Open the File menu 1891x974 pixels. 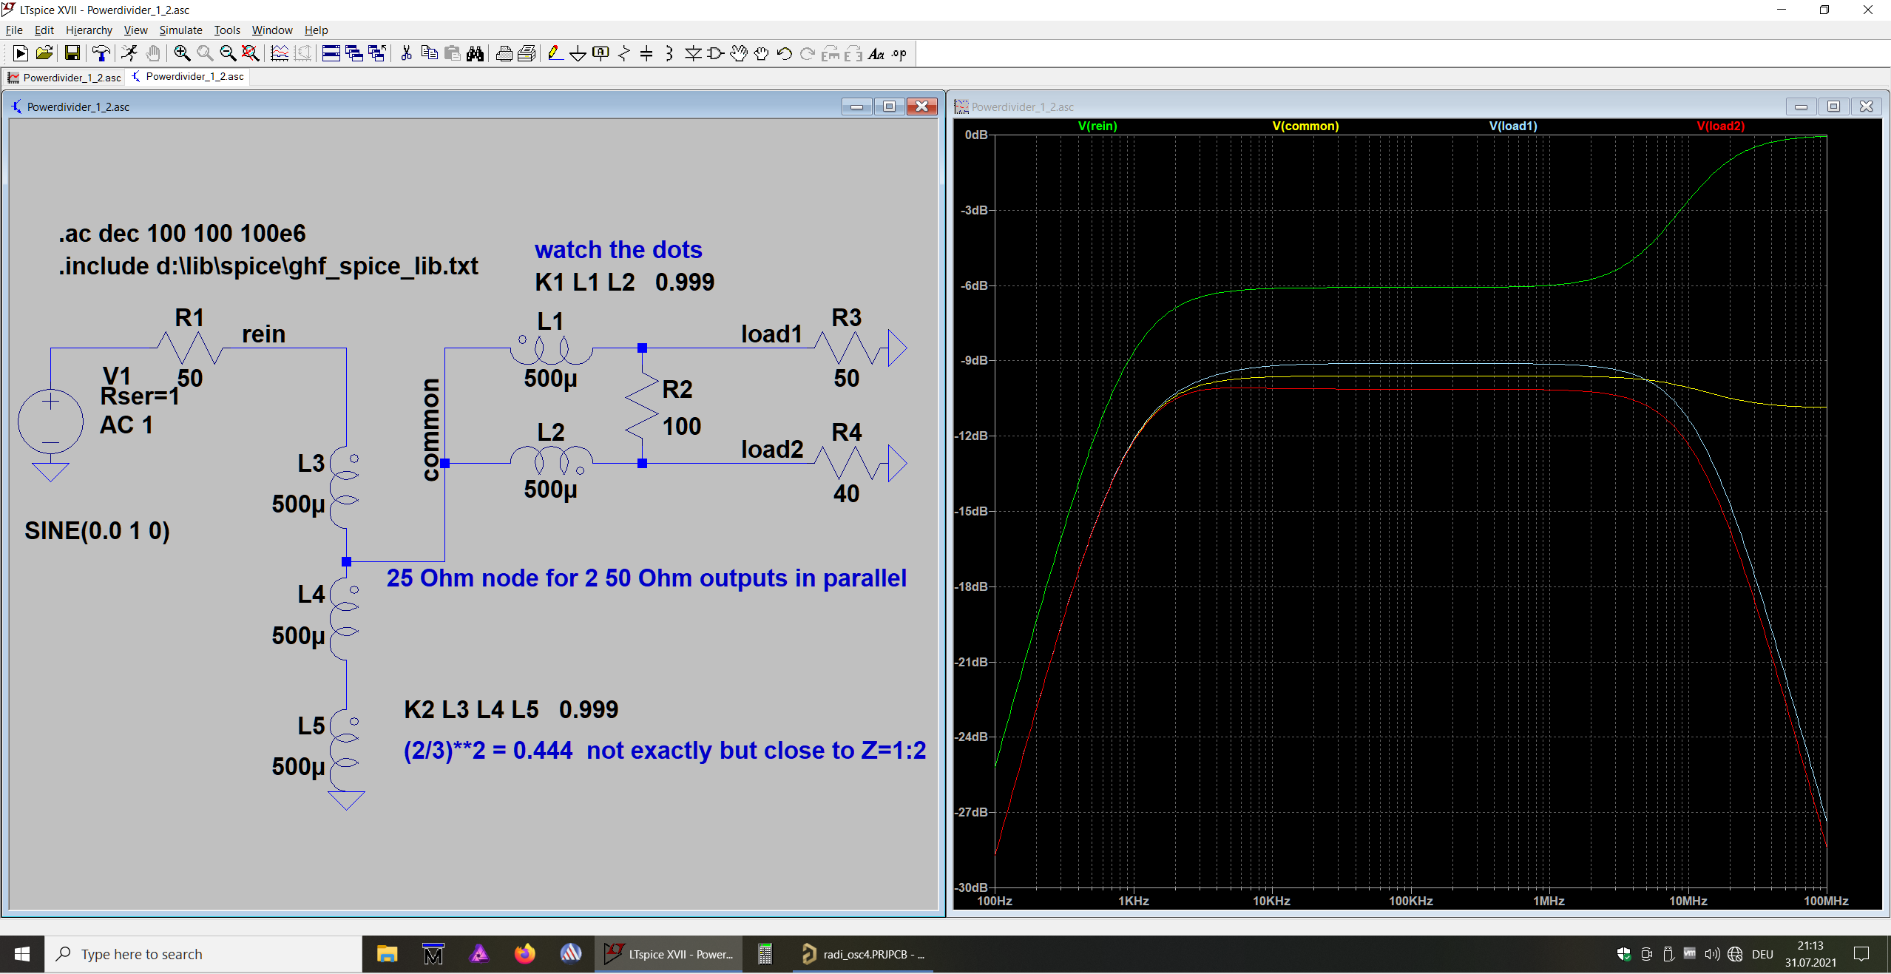[x=14, y=30]
